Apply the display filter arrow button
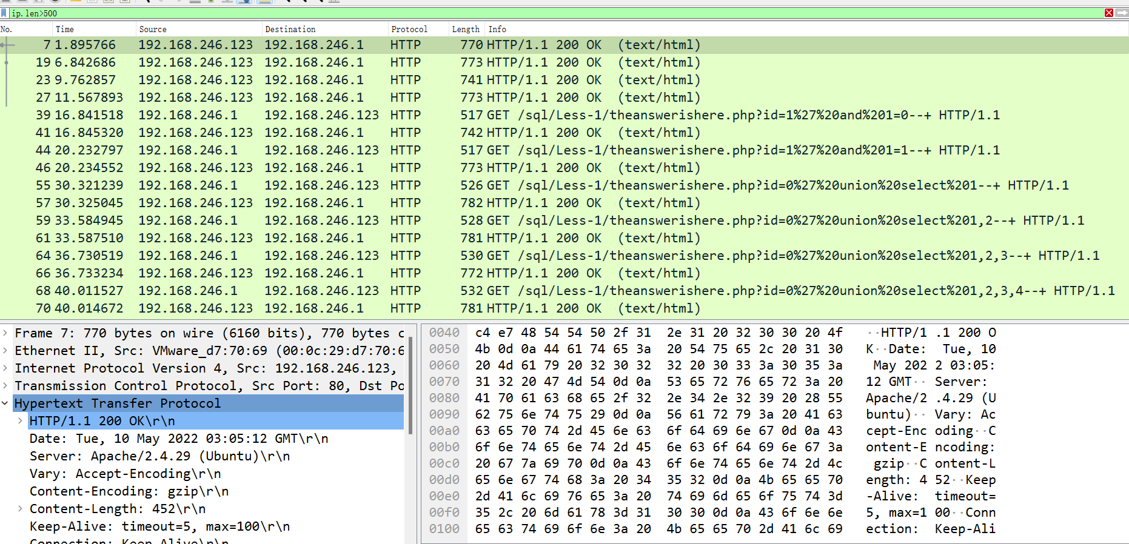 point(1121,13)
